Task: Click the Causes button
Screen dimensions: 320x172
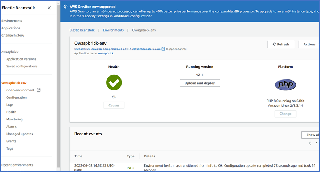Action: click(x=114, y=105)
